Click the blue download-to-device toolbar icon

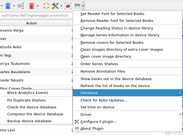click(x=8, y=6)
